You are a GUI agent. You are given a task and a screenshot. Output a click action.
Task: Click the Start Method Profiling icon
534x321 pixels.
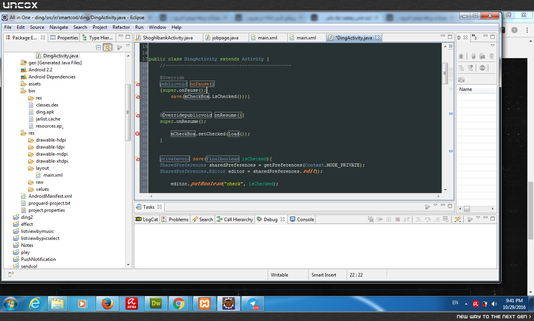[471, 68]
